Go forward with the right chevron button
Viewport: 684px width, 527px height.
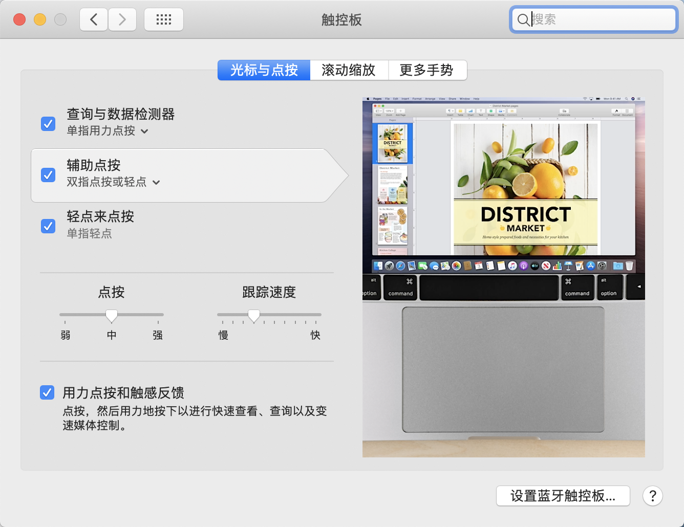click(x=122, y=20)
